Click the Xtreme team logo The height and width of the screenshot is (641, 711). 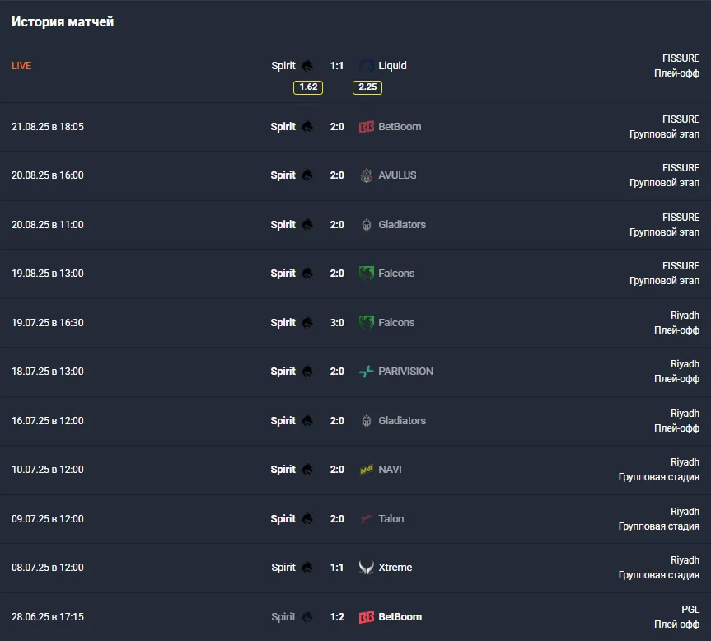pyautogui.click(x=367, y=568)
